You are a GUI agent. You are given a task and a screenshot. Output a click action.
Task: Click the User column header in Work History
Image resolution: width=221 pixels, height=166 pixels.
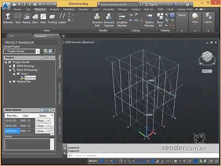click(25, 116)
